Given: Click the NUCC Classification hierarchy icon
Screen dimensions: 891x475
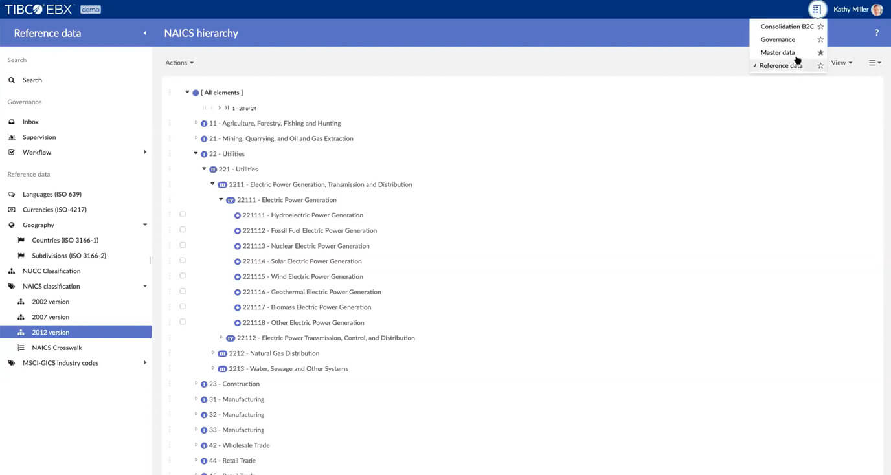Looking at the screenshot, I should click(12, 271).
